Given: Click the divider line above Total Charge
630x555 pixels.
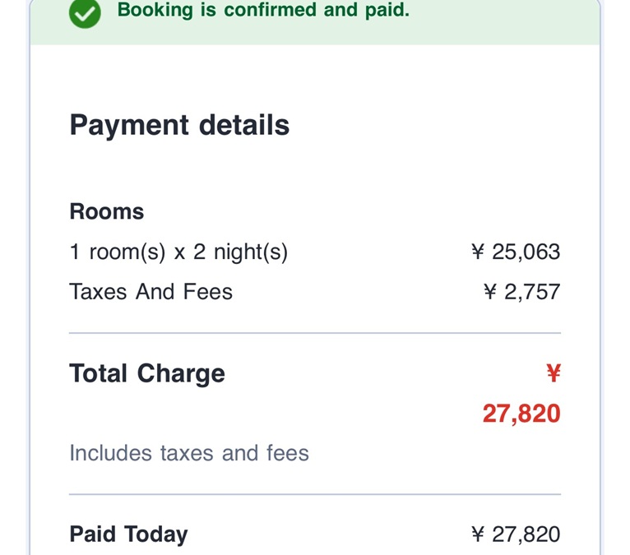Looking at the screenshot, I should tap(315, 333).
